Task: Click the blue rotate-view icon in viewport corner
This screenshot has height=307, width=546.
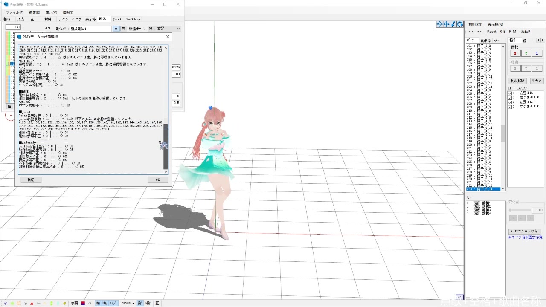Action: (x=460, y=24)
